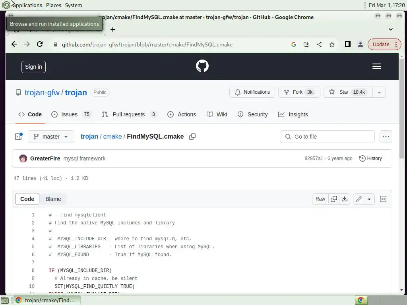This screenshot has width=407, height=305.
Task: Click the Google icon in address bar
Action: (x=294, y=44)
